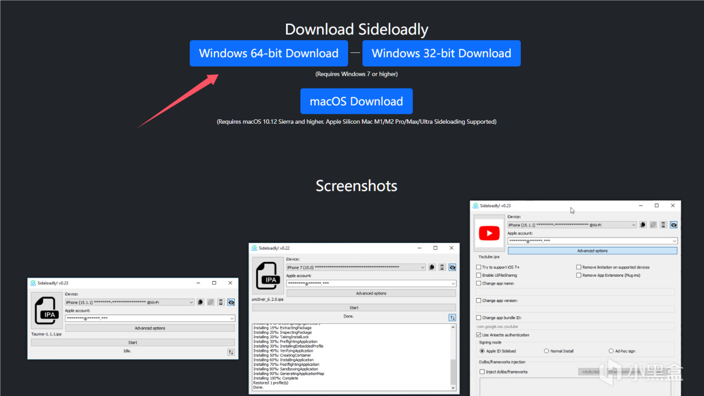Click Advanced options in unc0ver window

(x=371, y=293)
